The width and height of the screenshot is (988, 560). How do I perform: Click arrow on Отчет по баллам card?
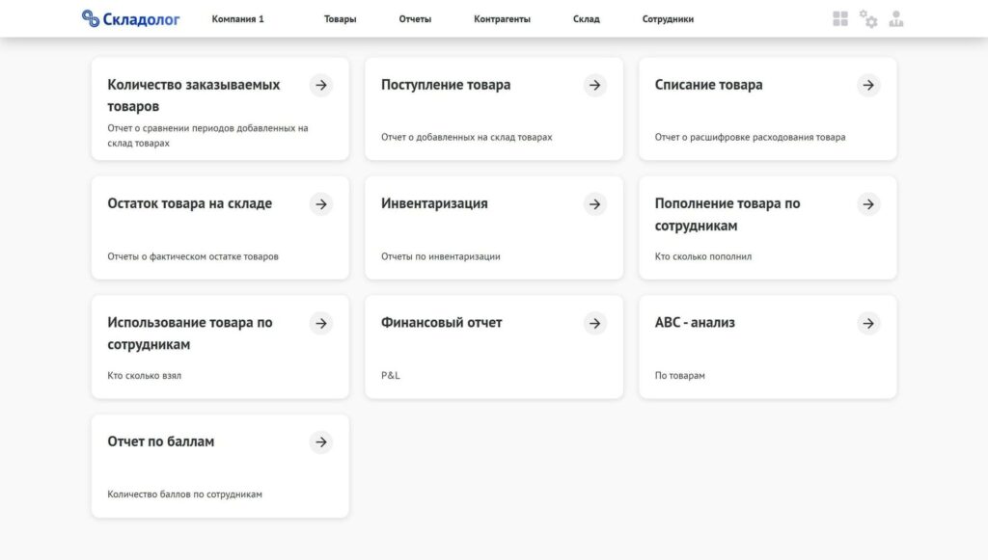[321, 441]
